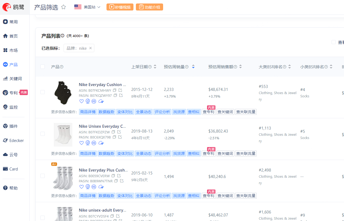Open the Nike Everyday Cushion product title link
Viewport: 344px width, 221px height.
click(102, 84)
